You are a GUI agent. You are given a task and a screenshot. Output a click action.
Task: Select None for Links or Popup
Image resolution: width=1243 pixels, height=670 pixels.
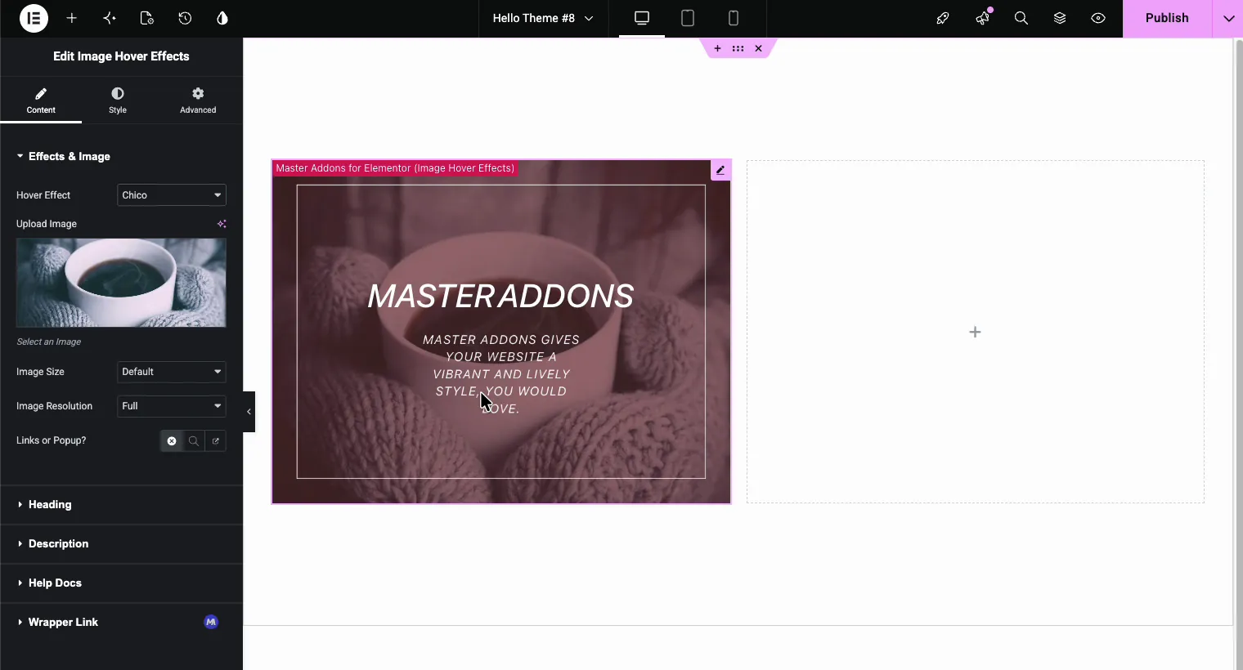(x=172, y=441)
